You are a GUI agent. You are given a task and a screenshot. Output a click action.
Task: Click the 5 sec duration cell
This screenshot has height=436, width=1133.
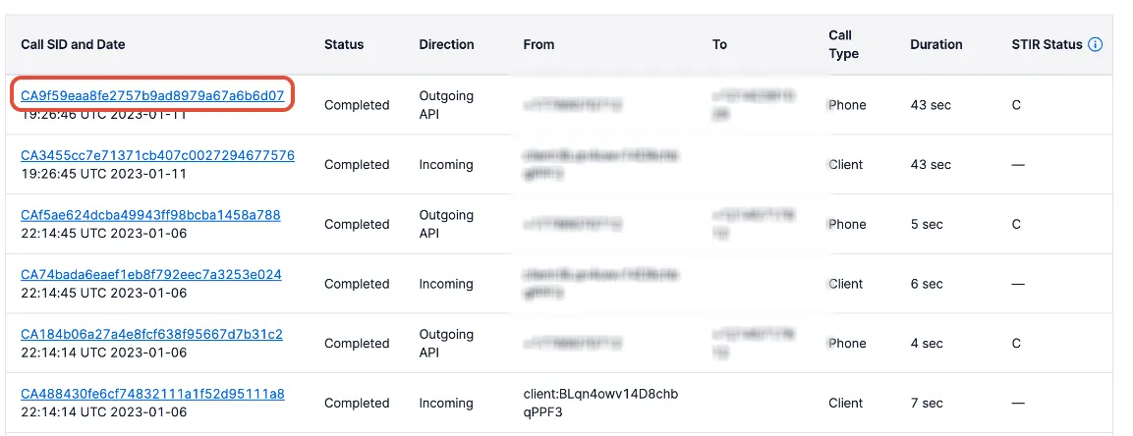click(x=927, y=225)
